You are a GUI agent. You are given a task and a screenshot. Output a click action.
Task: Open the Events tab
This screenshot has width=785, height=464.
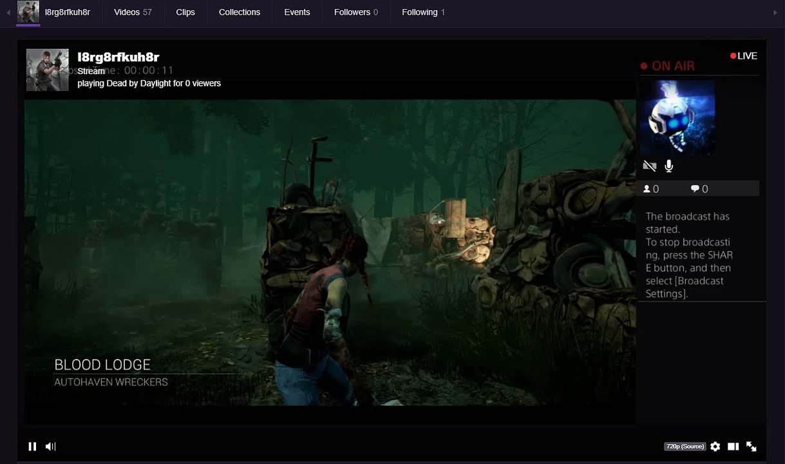(297, 12)
